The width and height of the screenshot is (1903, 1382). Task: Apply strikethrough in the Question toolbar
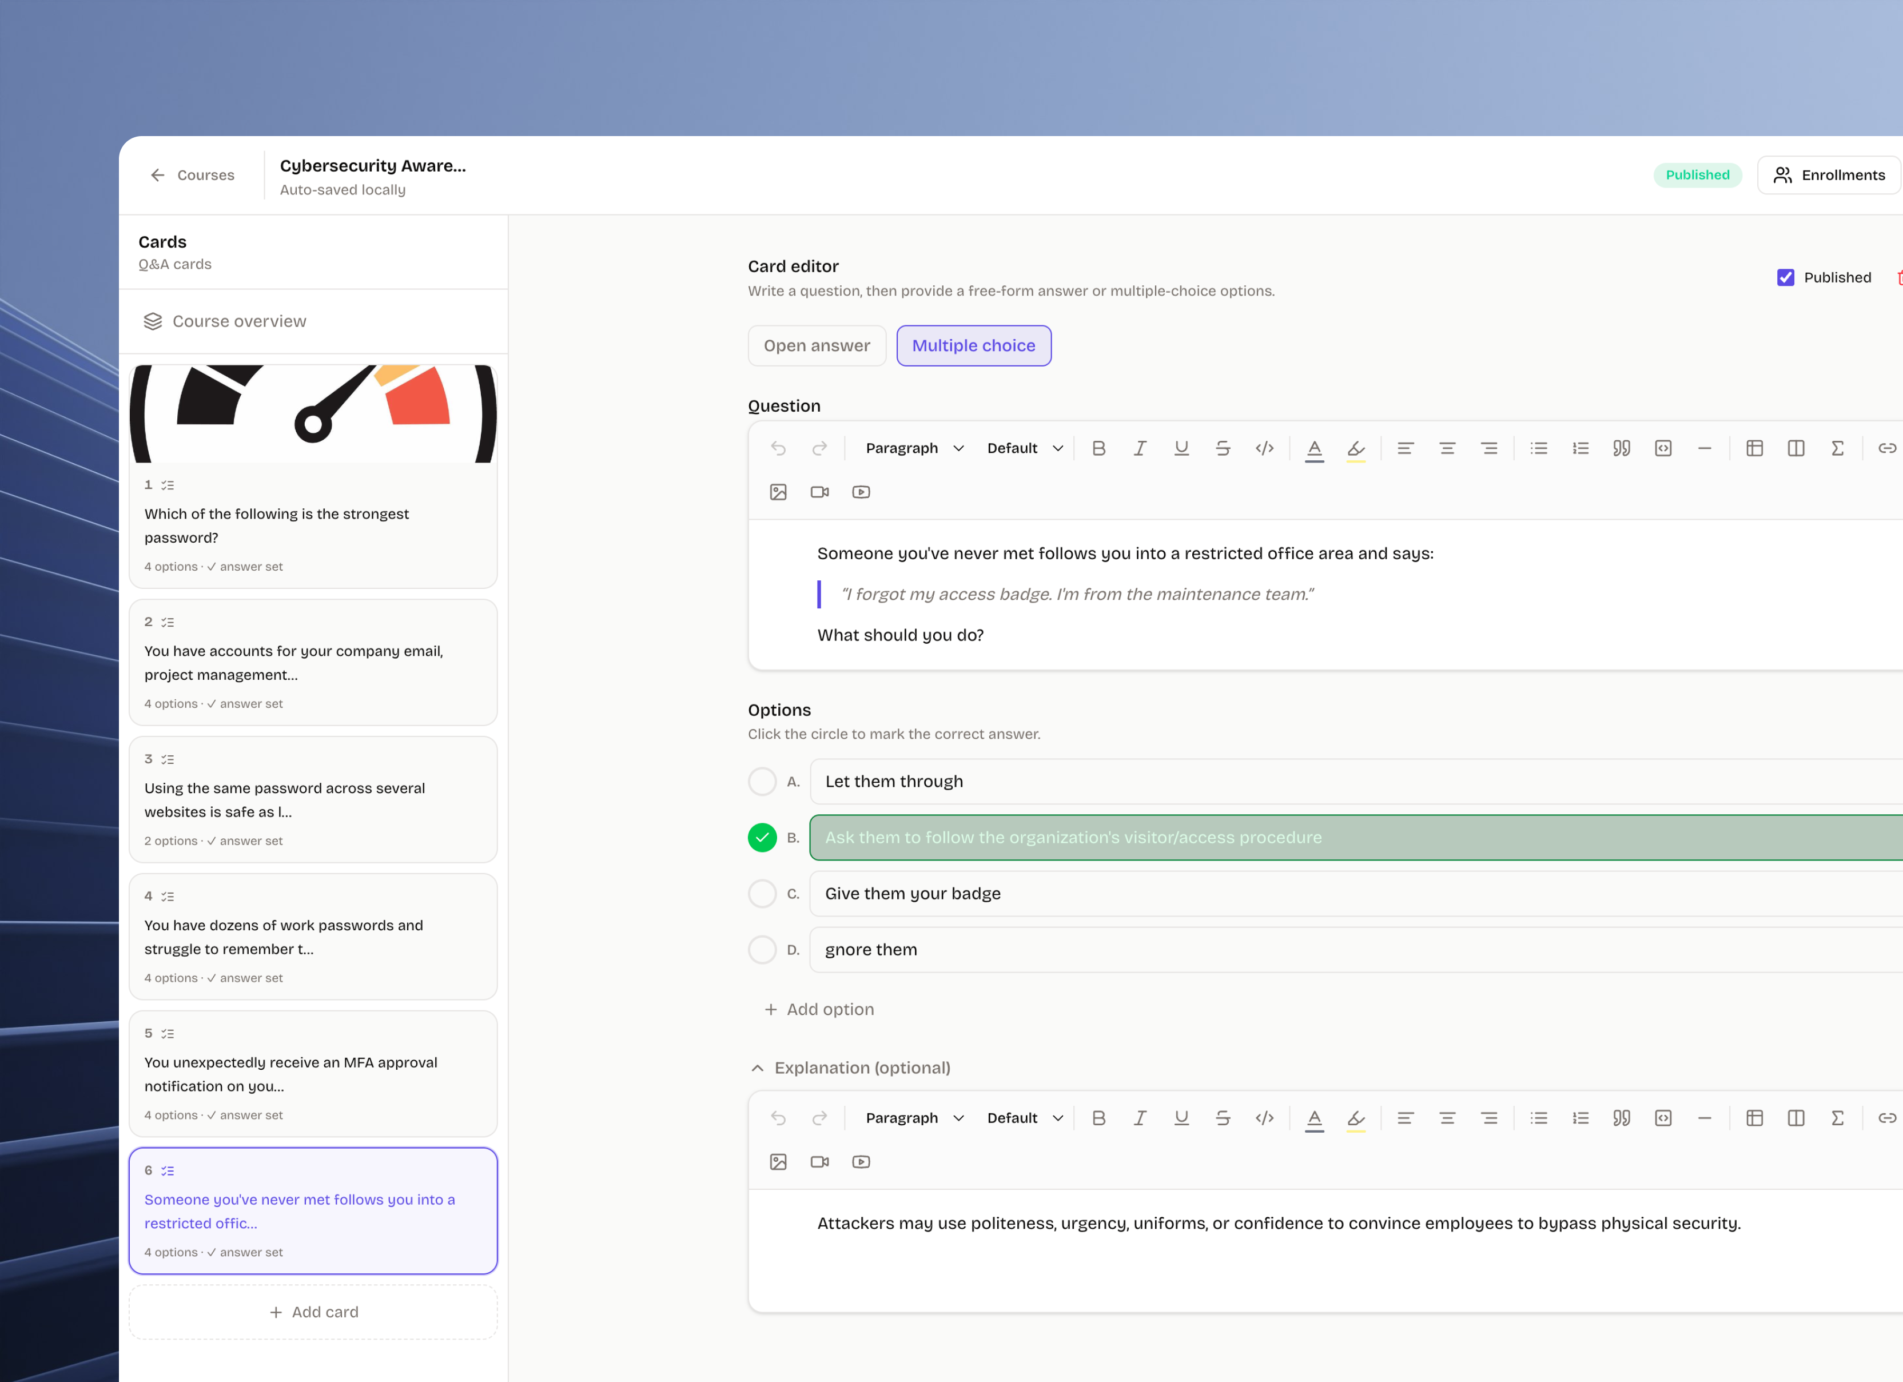tap(1223, 448)
